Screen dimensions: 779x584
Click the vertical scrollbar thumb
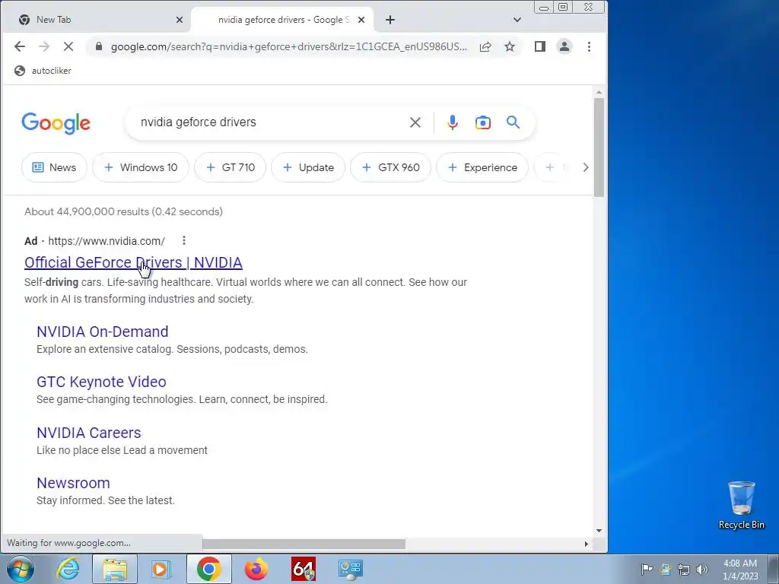pos(599,147)
